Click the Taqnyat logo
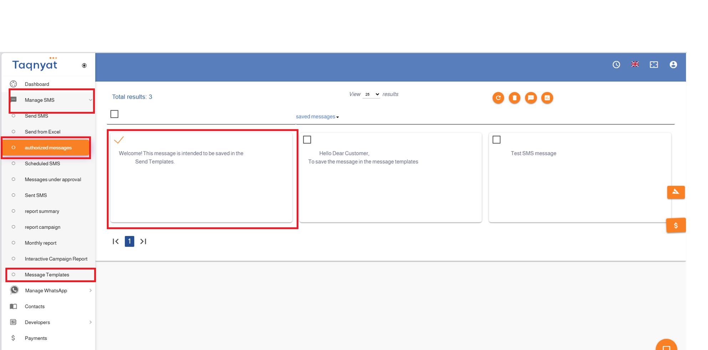 [x=35, y=64]
